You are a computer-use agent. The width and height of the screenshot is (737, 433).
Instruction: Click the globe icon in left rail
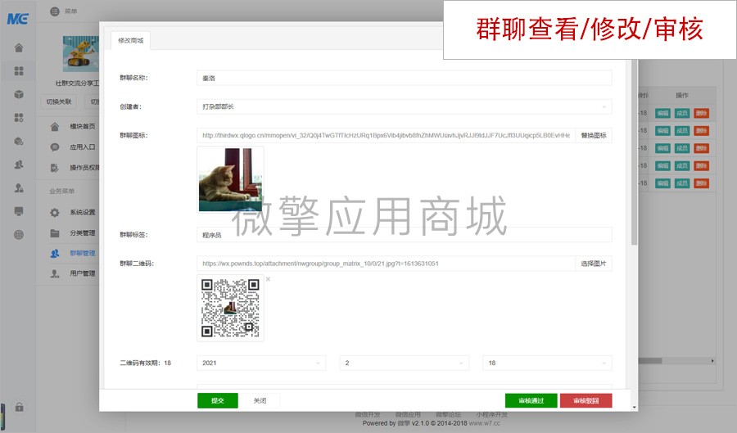(x=19, y=235)
